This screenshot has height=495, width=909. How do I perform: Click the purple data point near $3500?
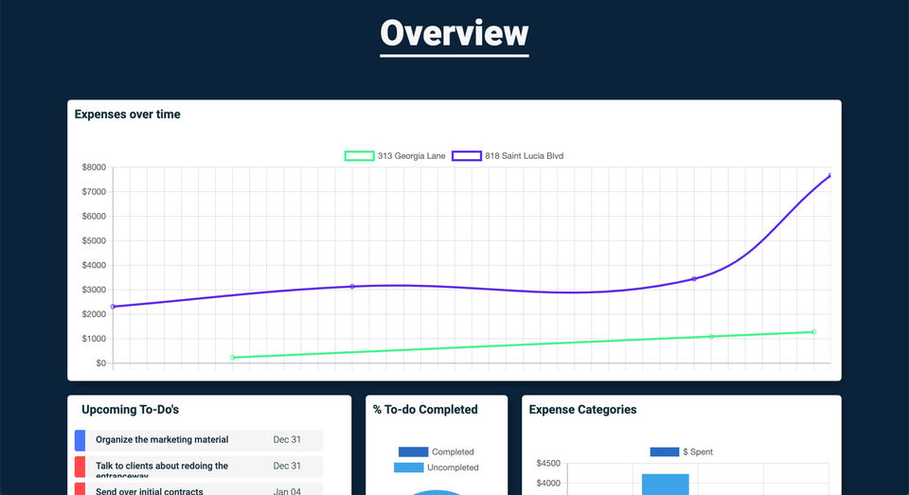[x=694, y=279]
